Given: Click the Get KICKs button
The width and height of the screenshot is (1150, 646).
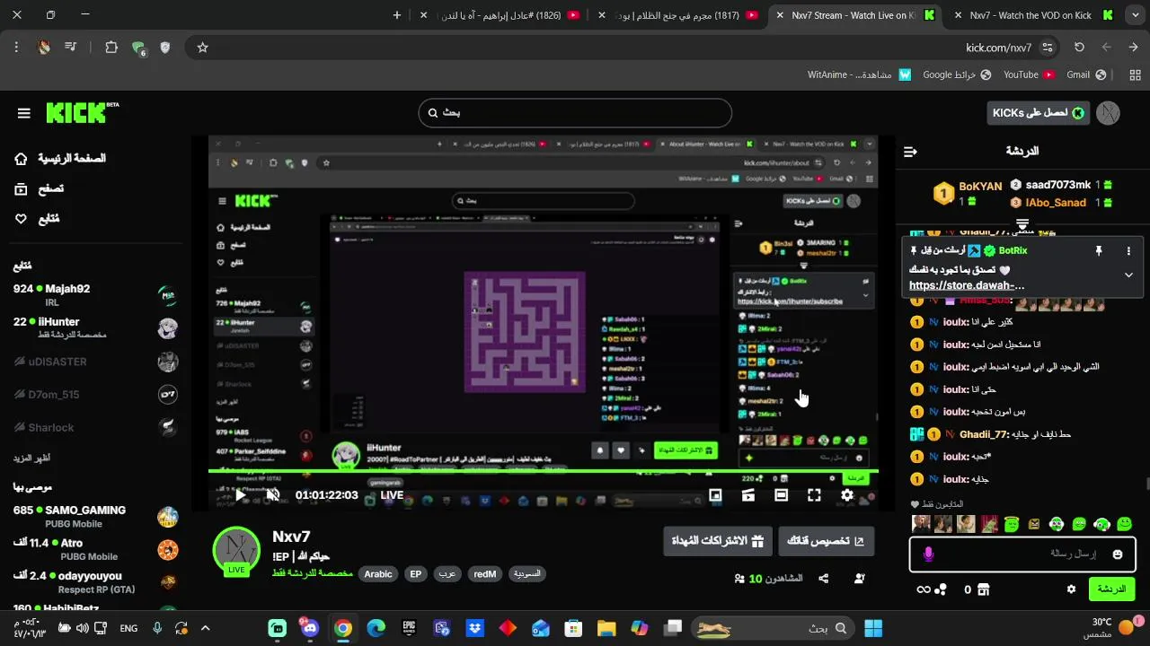Looking at the screenshot, I should click(x=1038, y=112).
